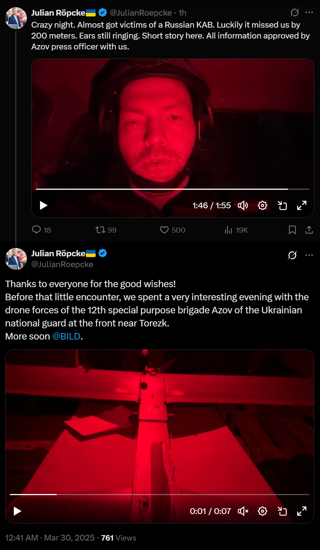Bookmark the first tweet
The height and width of the screenshot is (550, 320).
tap(292, 230)
